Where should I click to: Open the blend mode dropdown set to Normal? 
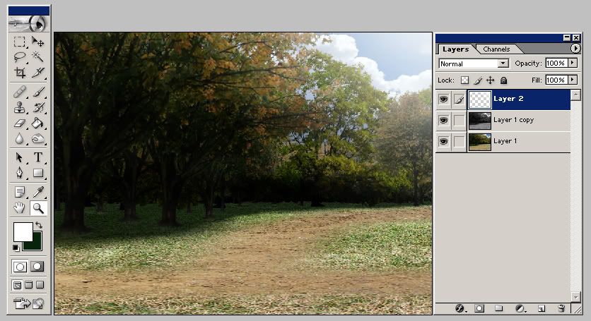(473, 63)
